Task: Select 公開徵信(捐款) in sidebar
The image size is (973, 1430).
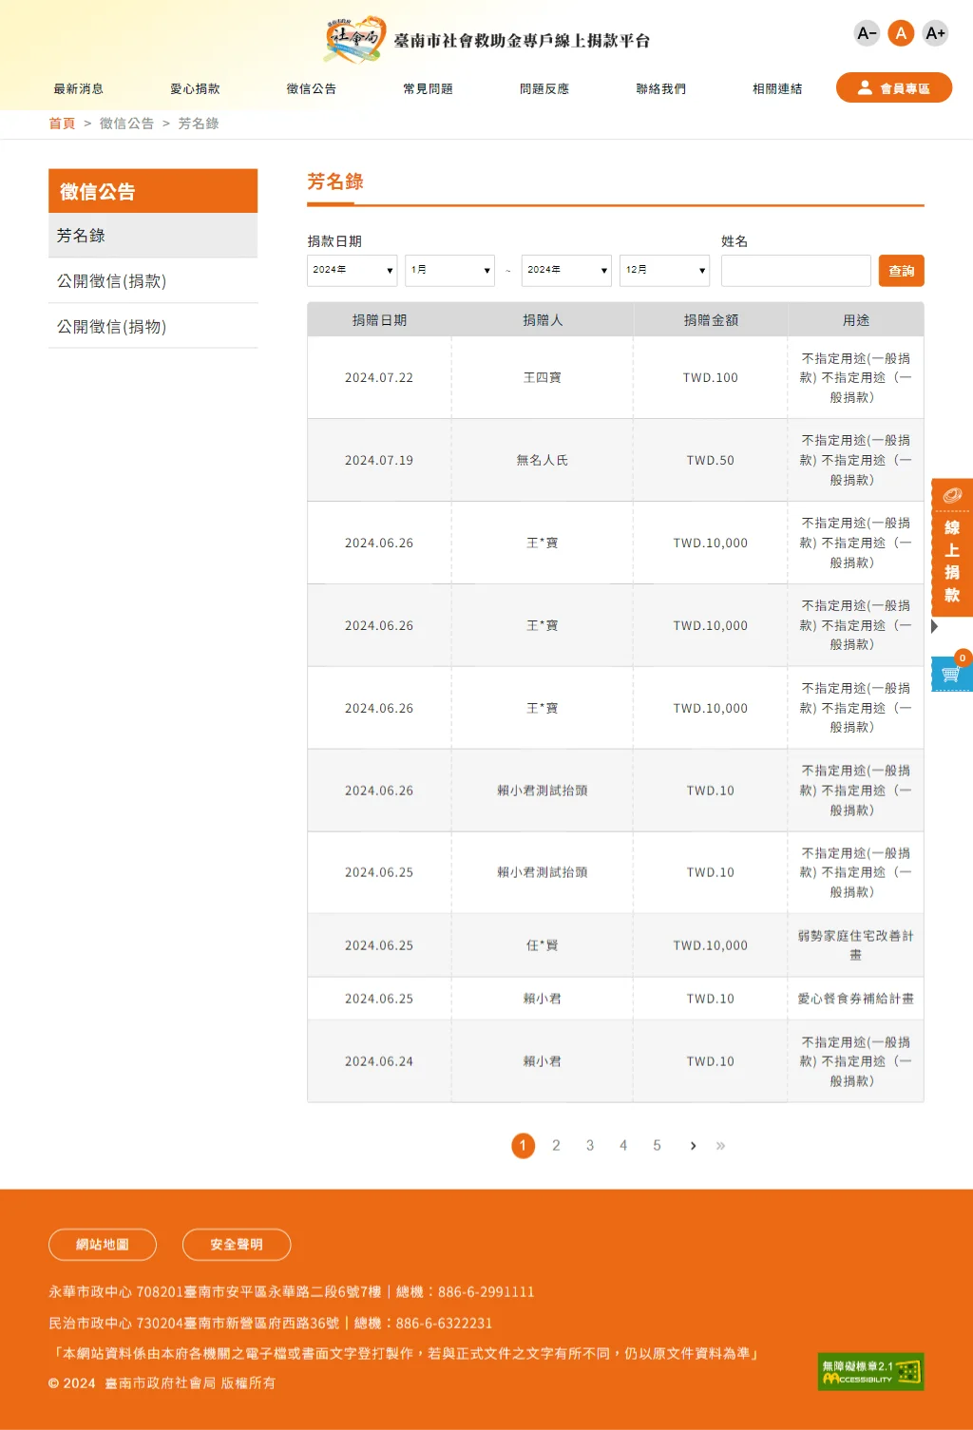Action: pos(112,281)
